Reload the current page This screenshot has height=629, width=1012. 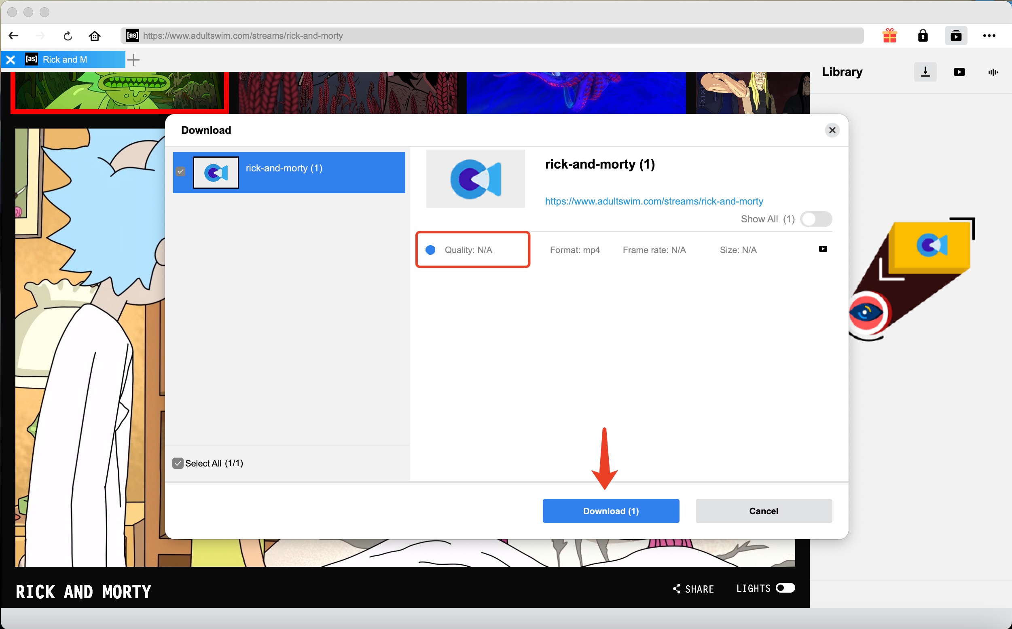point(68,36)
